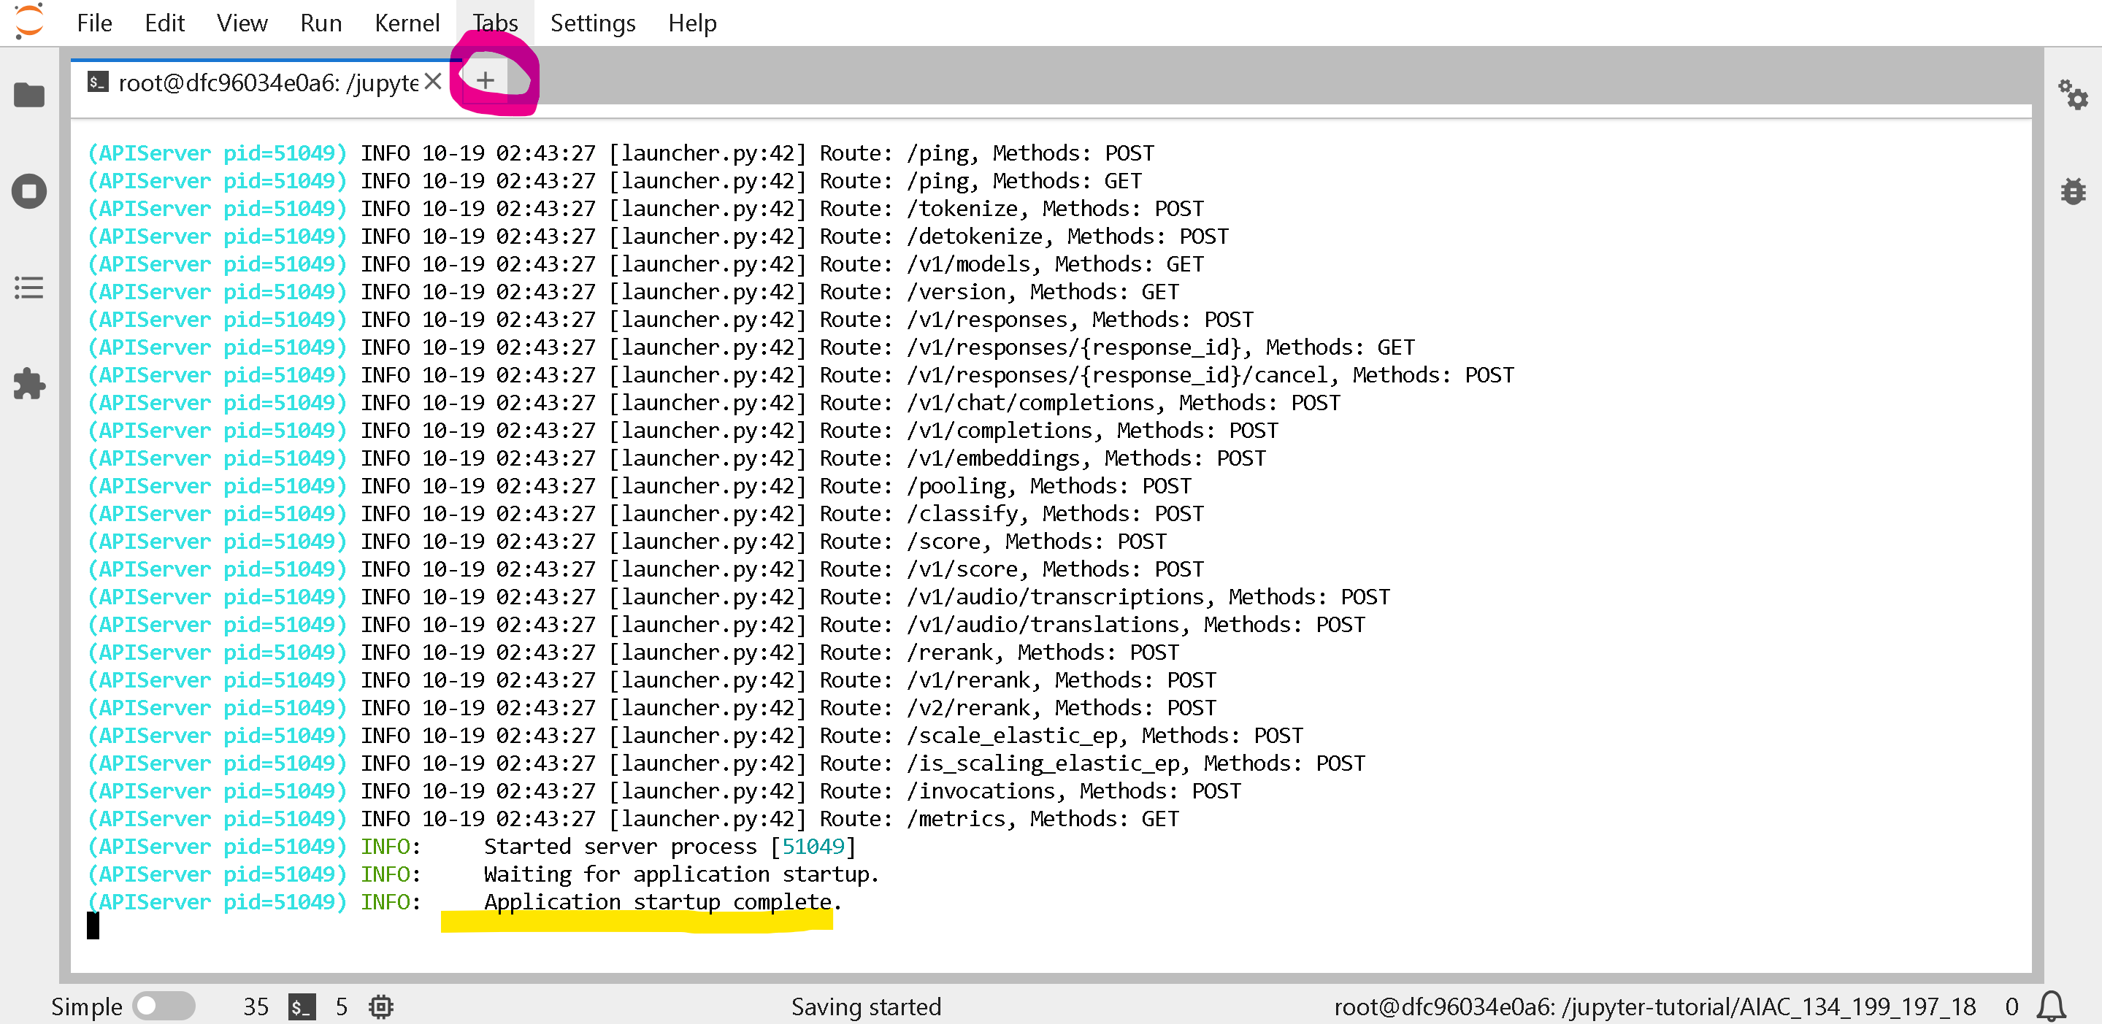Toggle the Simple interface mode switch
This screenshot has width=2102, height=1024.
[164, 1006]
